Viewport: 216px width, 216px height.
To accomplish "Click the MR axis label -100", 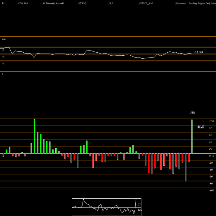I will pos(211,191).
